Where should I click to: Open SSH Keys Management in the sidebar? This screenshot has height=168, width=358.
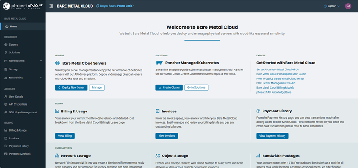click(23, 112)
